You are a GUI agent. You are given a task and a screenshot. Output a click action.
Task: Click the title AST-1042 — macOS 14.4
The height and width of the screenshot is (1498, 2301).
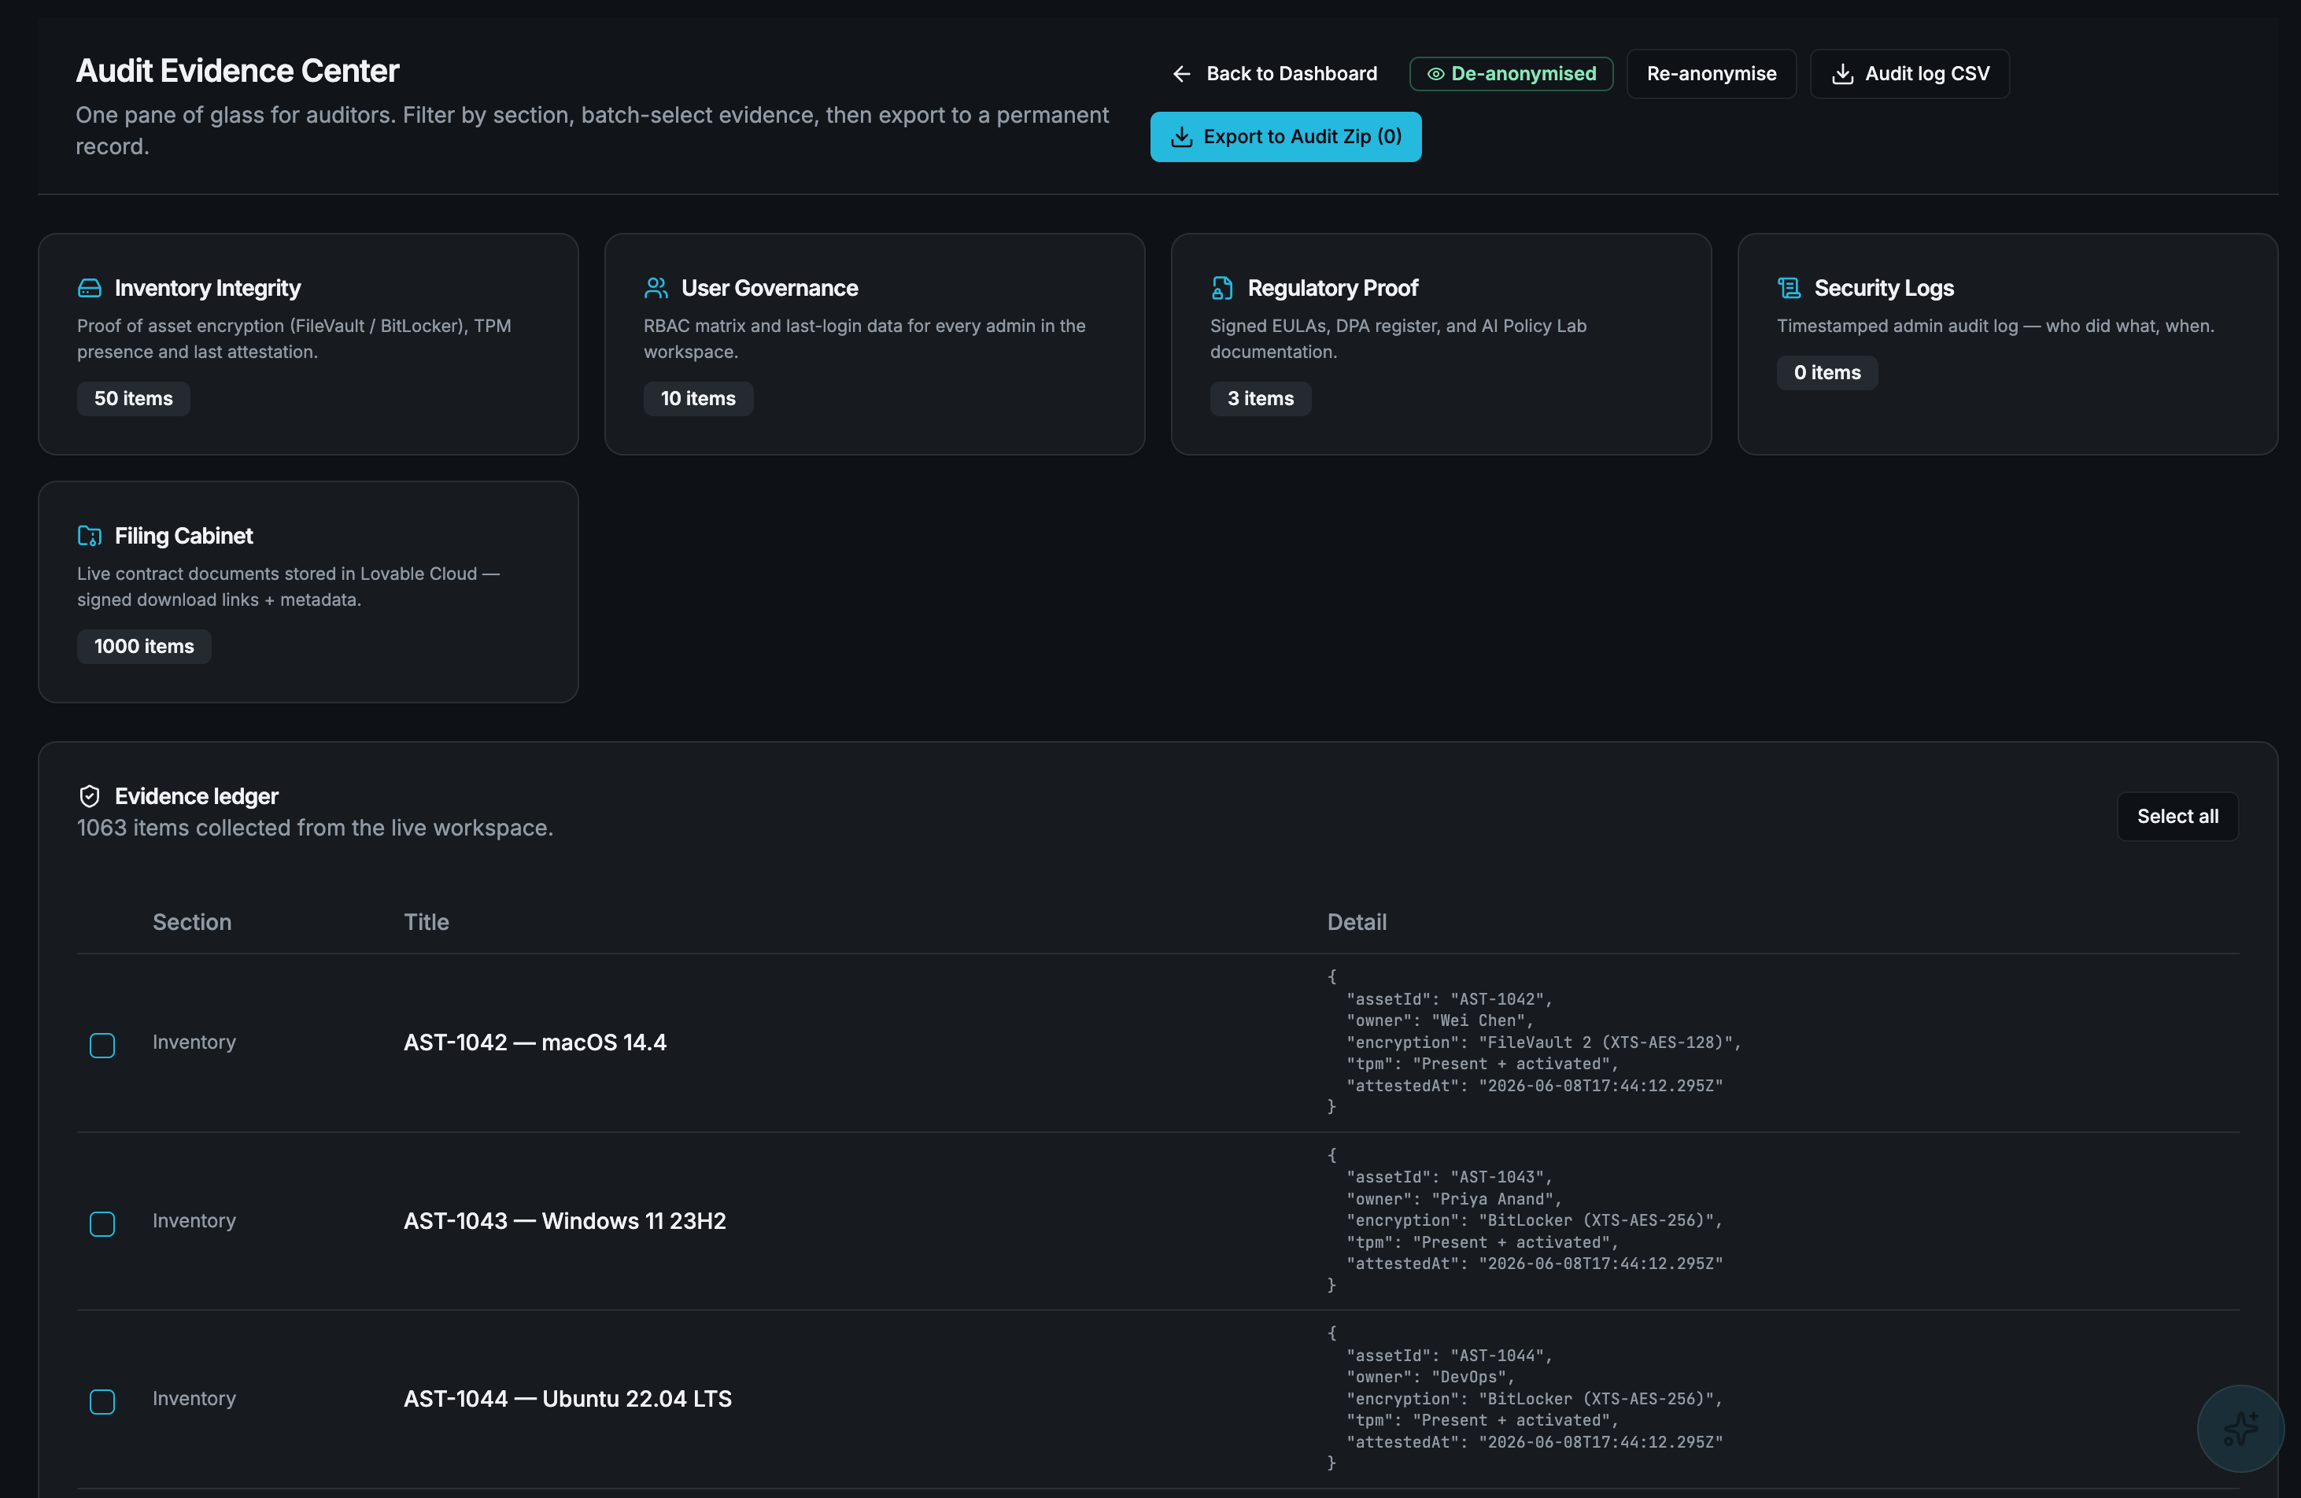point(536,1042)
